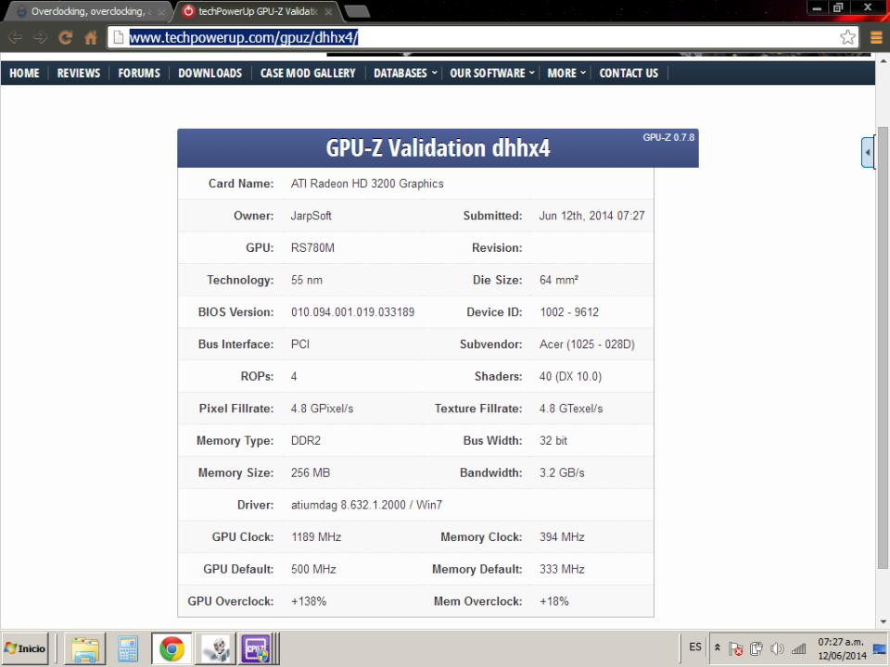The image size is (890, 667).
Task: Click the page vertical scrollbar thumb
Action: pyautogui.click(x=883, y=347)
